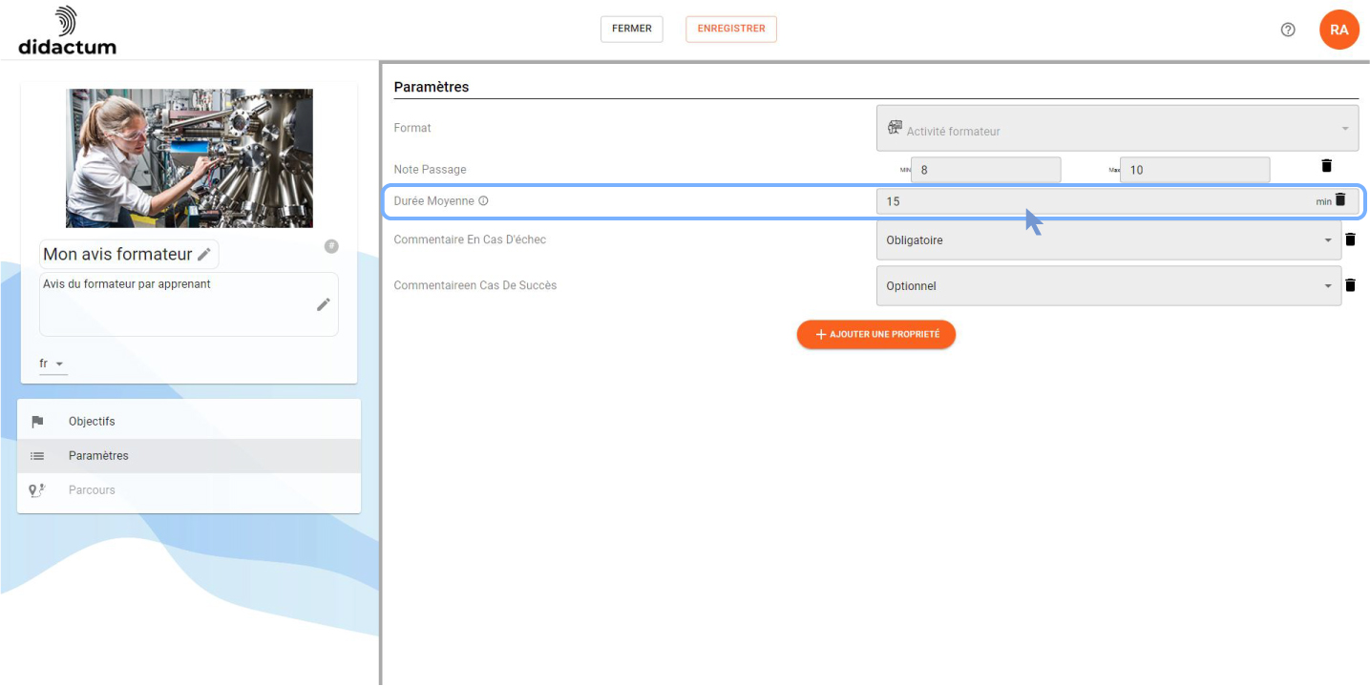Click the Mon avis formateur title text
1370x686 pixels.
(117, 255)
